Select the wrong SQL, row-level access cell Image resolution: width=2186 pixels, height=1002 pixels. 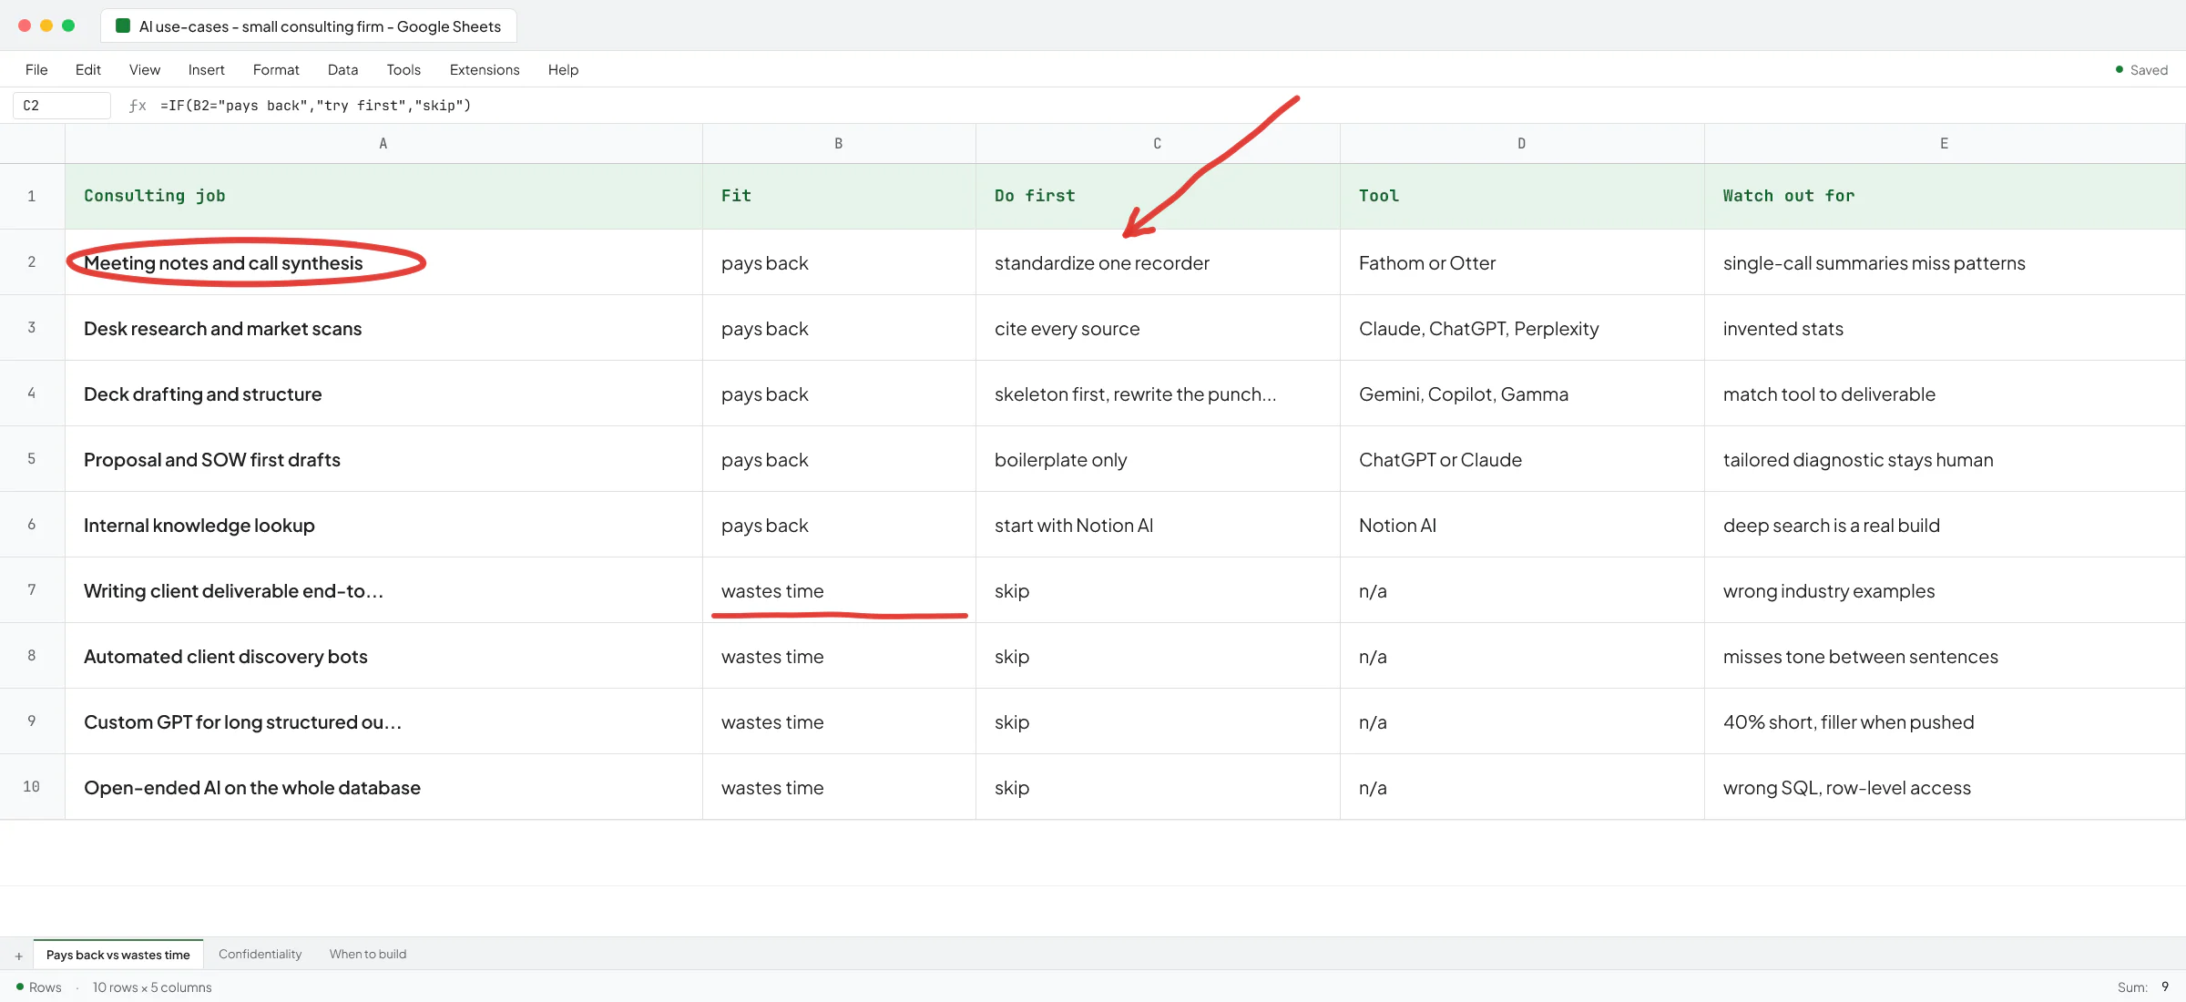click(1945, 787)
